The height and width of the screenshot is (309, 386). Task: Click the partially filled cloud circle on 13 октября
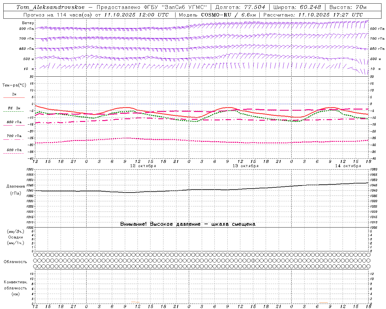[x=253, y=260]
